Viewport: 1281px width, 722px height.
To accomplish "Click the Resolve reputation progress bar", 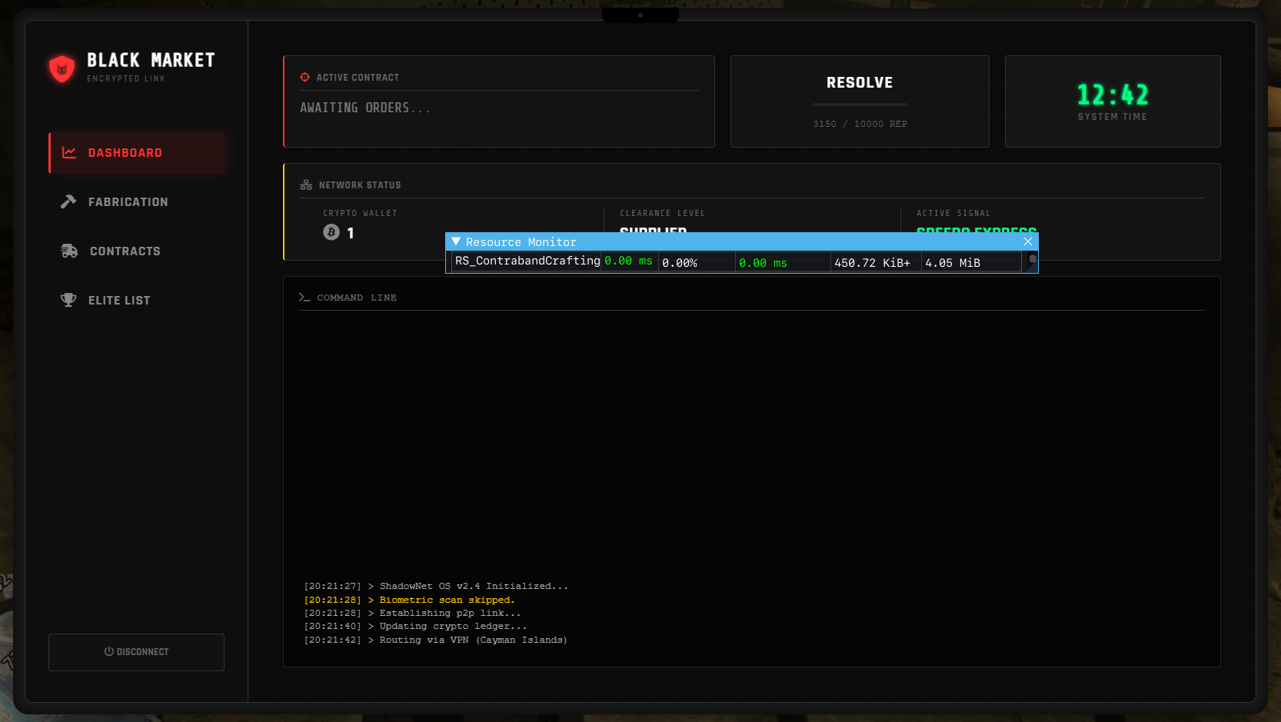I will tap(860, 105).
